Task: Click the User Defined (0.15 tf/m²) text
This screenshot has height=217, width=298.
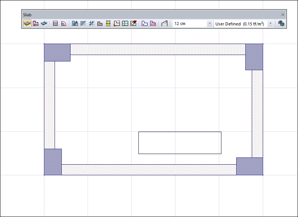Action: pos(239,24)
